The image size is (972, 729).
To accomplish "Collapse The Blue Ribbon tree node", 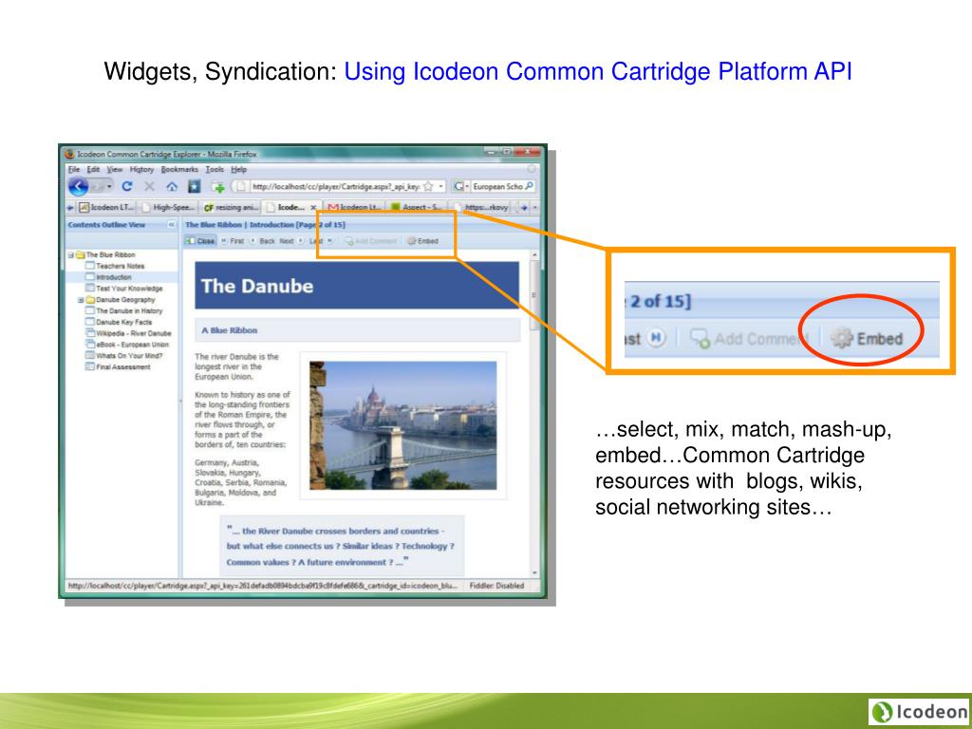I will 71,254.
